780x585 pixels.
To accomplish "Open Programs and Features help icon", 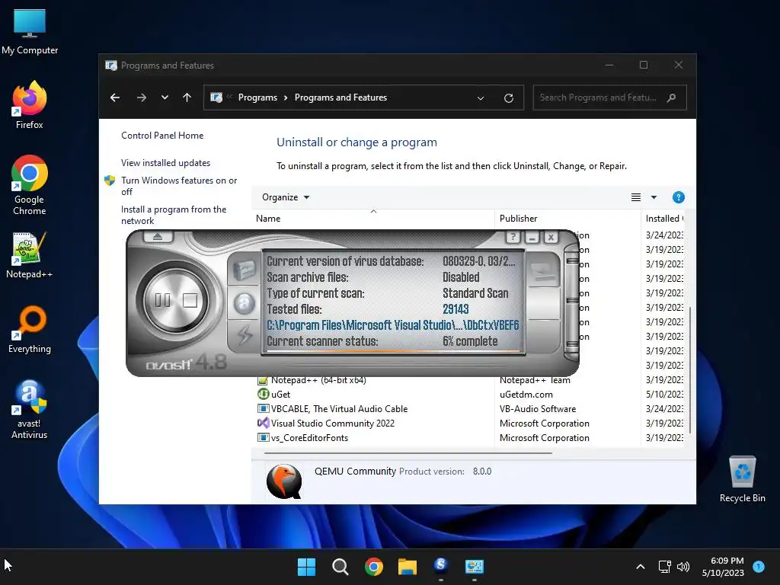I will pyautogui.click(x=678, y=197).
